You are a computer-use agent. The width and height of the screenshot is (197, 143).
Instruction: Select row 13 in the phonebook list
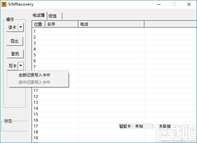click(x=114, y=102)
